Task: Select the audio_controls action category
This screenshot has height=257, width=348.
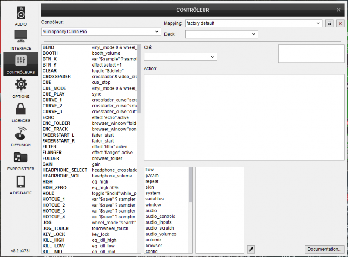Action: click(160, 217)
